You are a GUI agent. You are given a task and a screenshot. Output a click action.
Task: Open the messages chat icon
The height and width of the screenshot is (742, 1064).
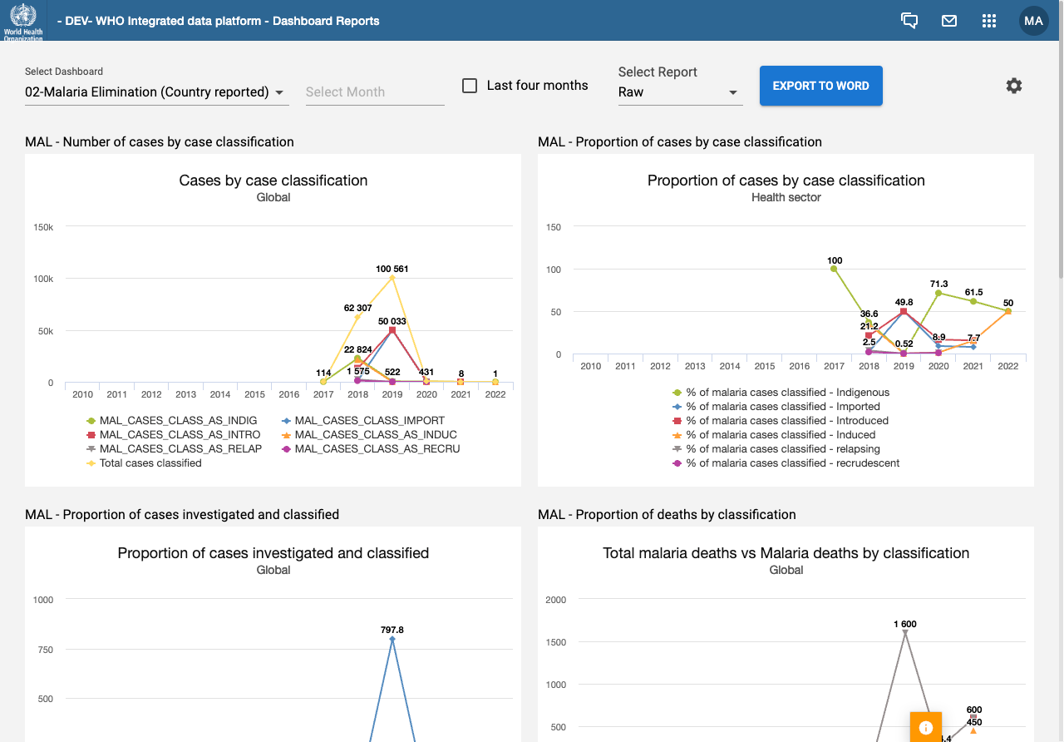tap(909, 21)
